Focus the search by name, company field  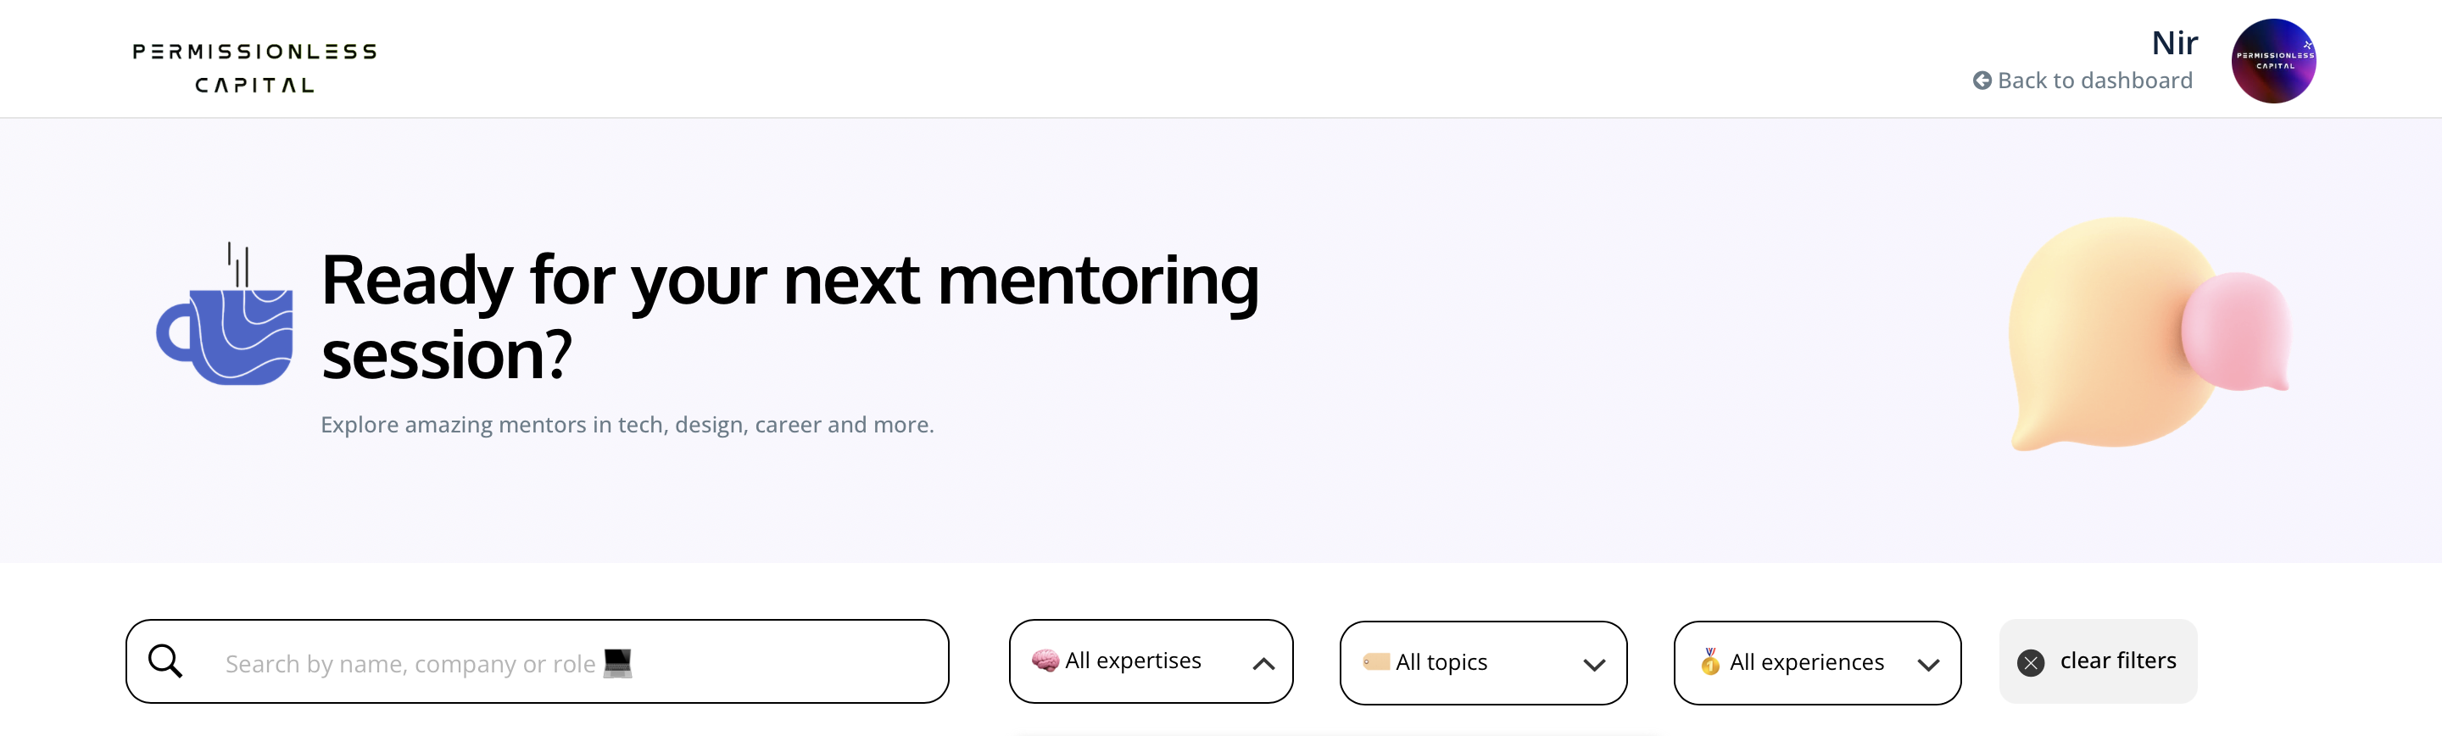pyautogui.click(x=537, y=661)
